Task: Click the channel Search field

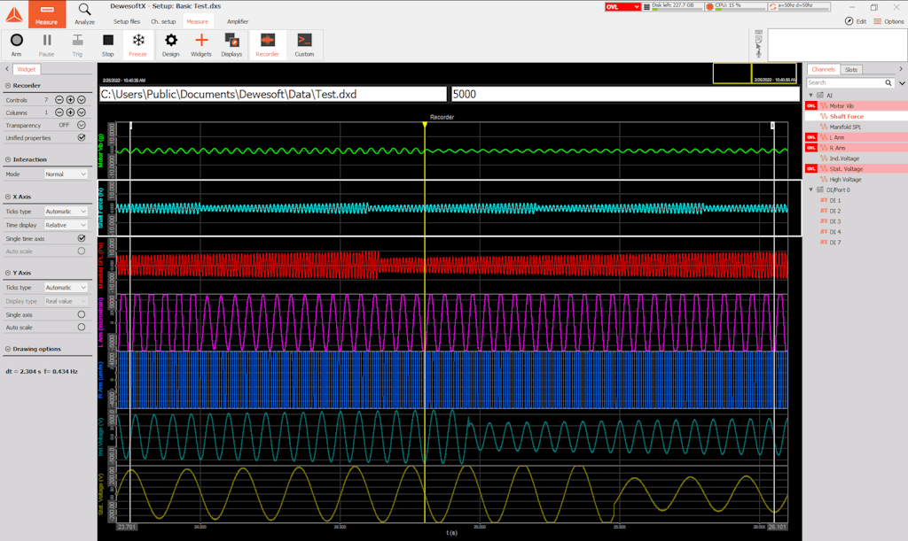Action: 845,83
